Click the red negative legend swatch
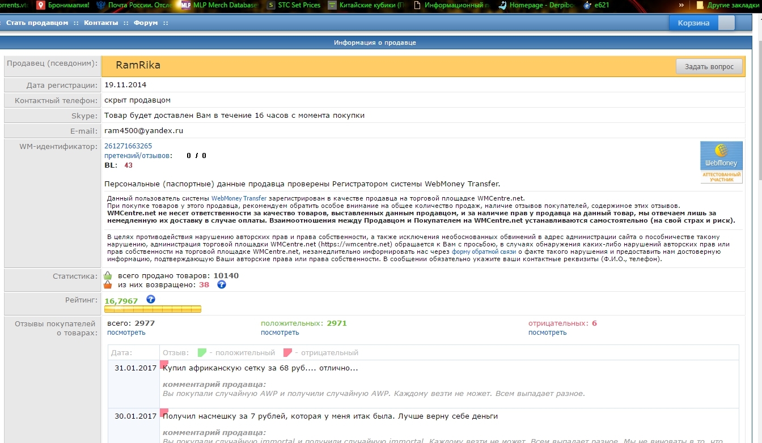Image resolution: width=762 pixels, height=443 pixels. point(287,352)
